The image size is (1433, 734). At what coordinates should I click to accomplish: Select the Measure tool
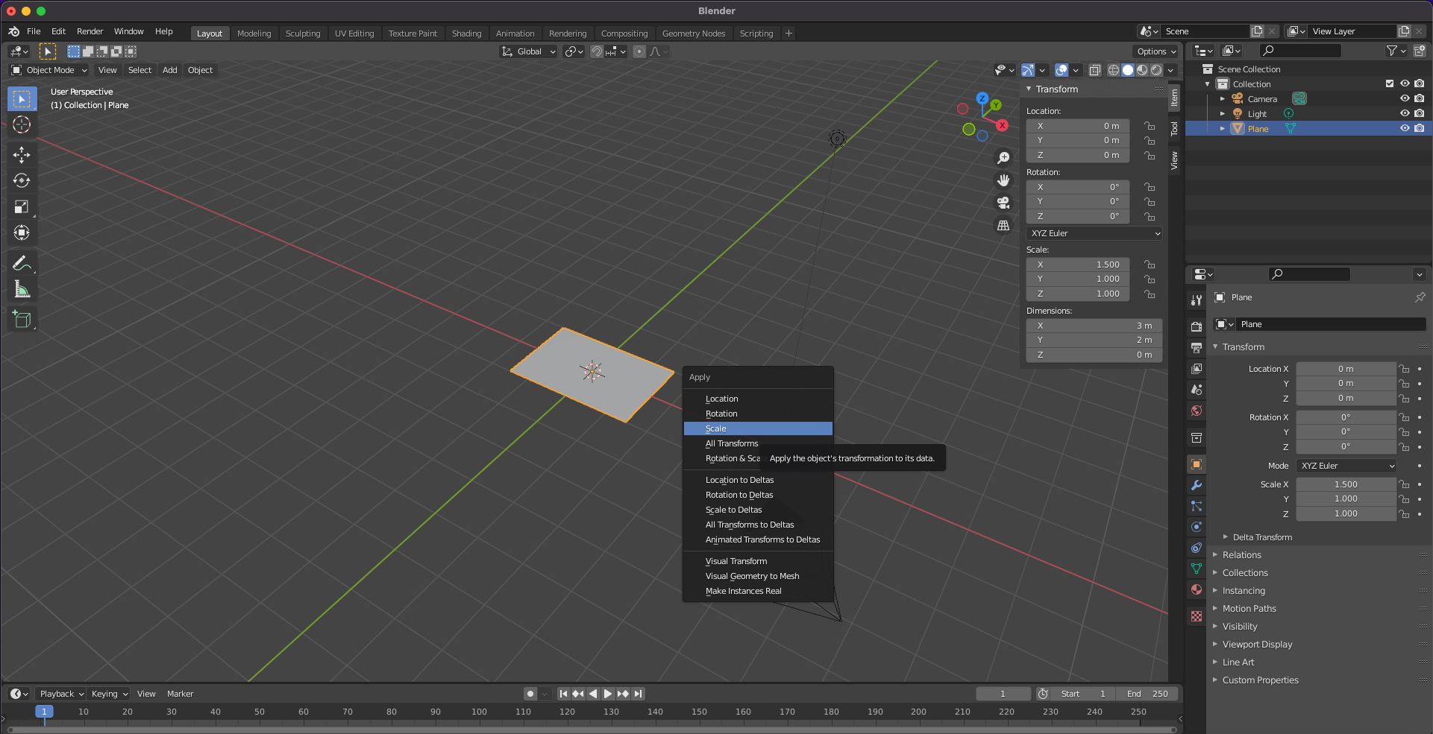pyautogui.click(x=22, y=289)
